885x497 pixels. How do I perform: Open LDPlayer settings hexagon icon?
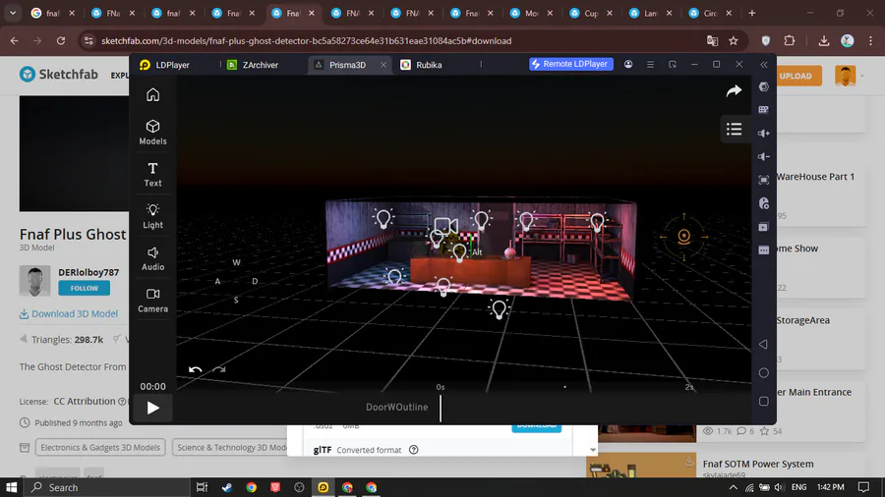(x=764, y=86)
